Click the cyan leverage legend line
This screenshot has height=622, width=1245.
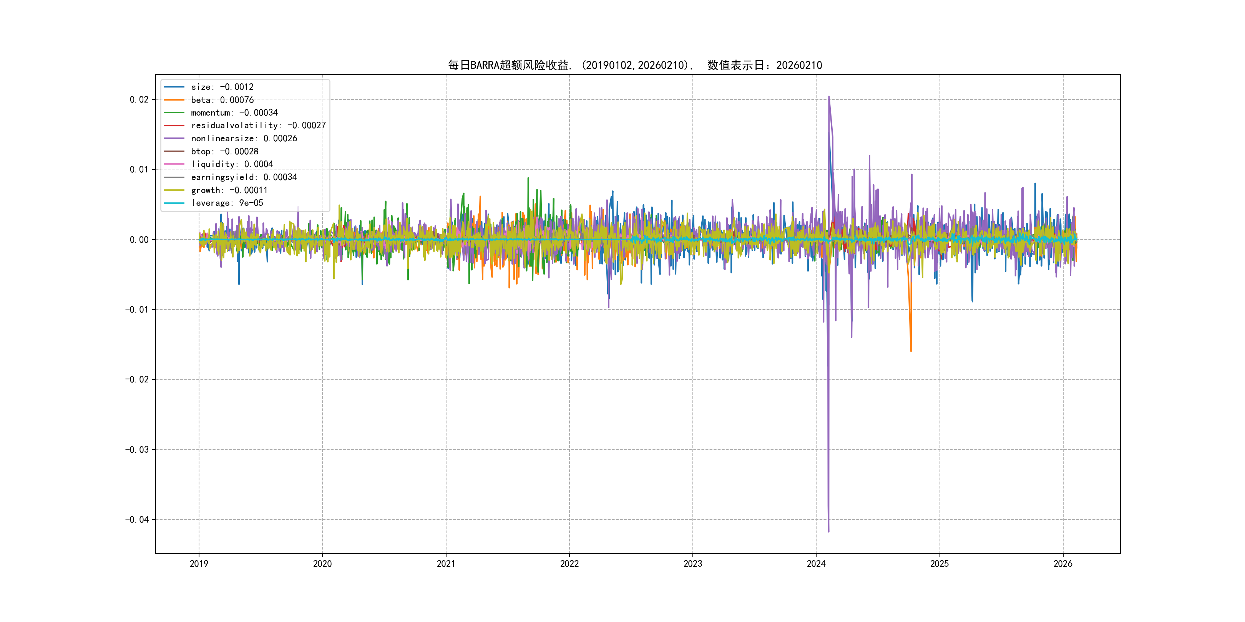point(174,203)
